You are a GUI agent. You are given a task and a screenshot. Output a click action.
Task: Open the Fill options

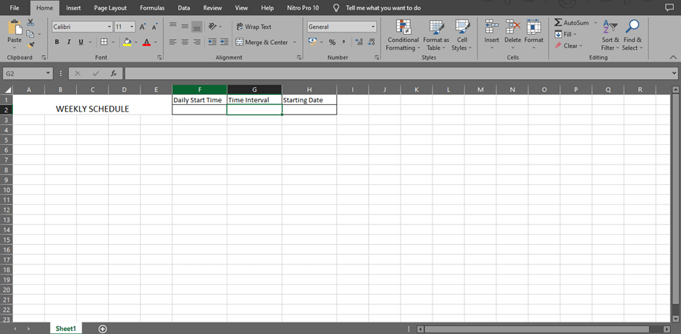click(566, 34)
